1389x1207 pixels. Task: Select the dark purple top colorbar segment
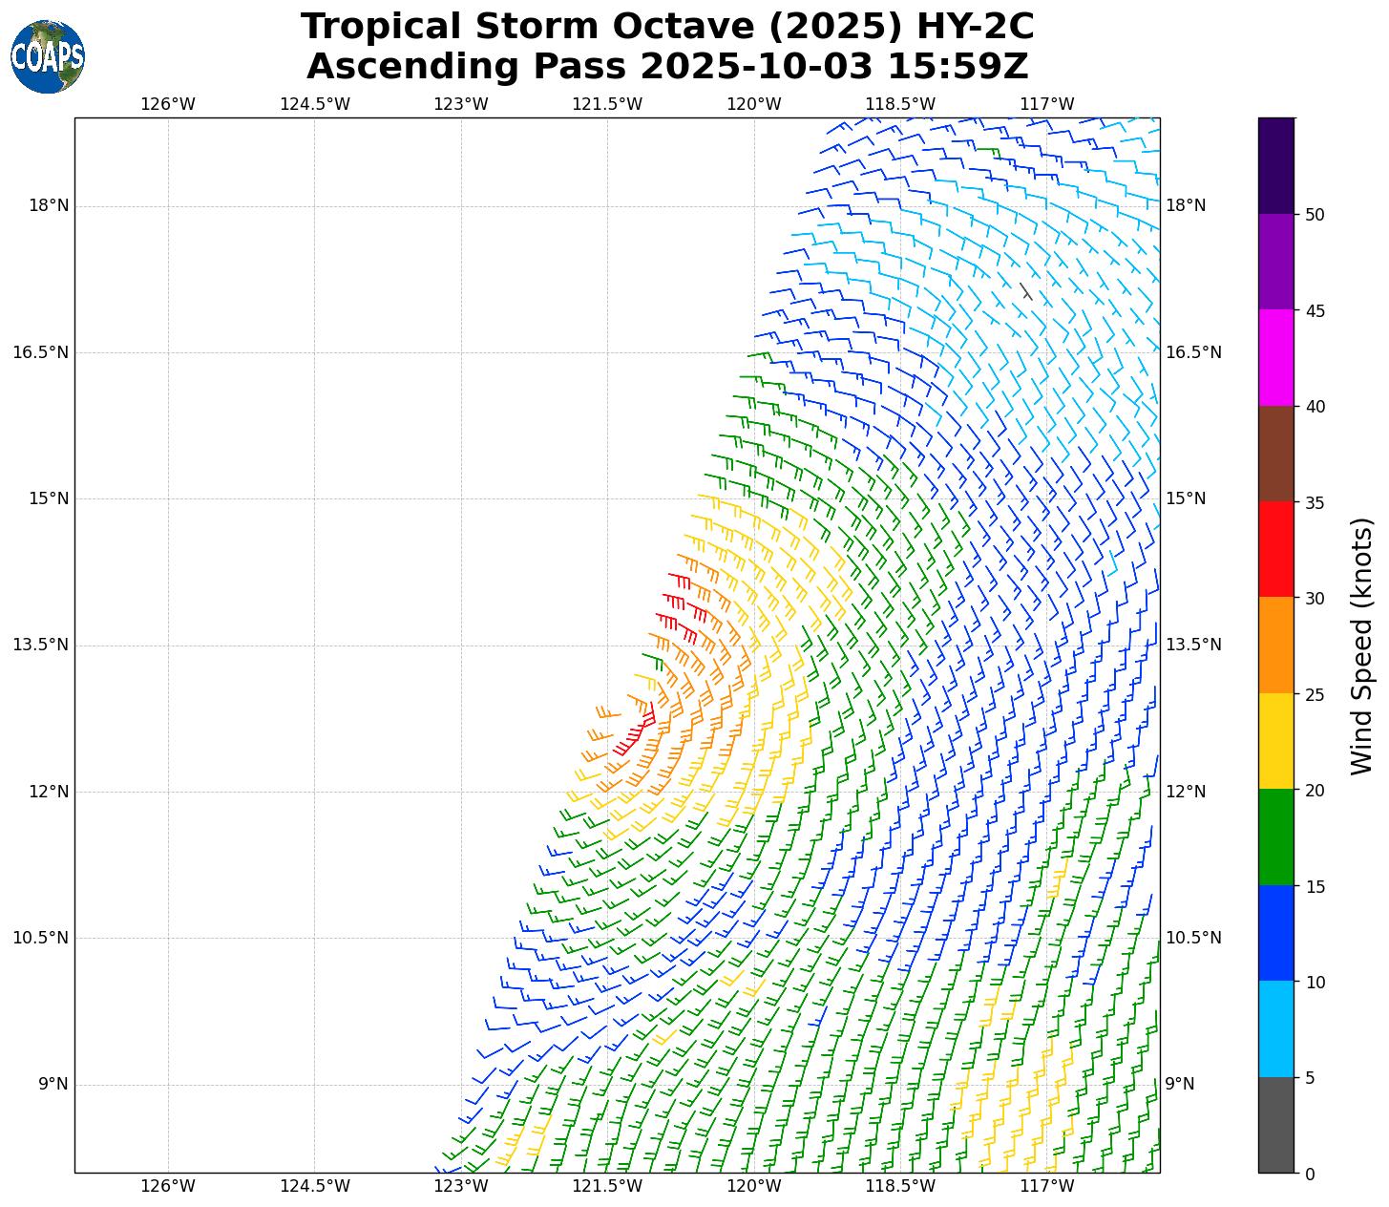pos(1275,165)
